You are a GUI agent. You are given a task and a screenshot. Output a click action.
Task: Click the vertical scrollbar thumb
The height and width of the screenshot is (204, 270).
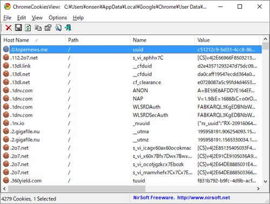pyautogui.click(x=265, y=46)
